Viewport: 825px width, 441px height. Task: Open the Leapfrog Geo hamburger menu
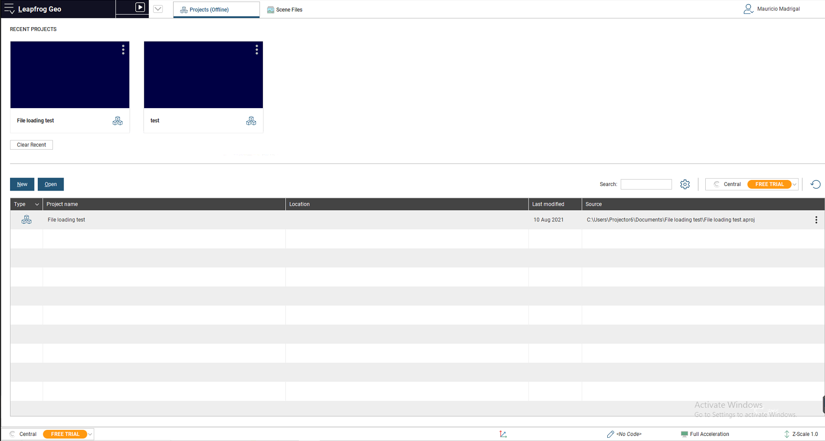[x=9, y=9]
